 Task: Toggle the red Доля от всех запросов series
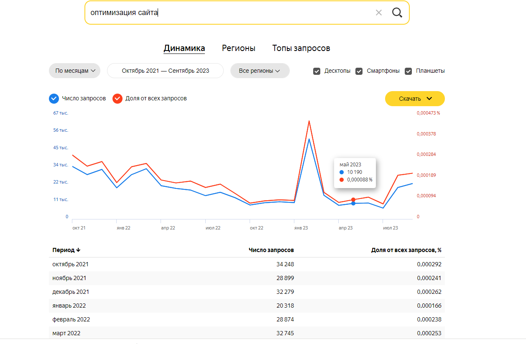point(117,99)
